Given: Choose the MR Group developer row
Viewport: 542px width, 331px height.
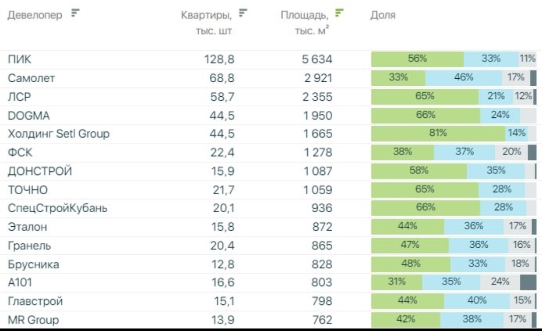Looking at the screenshot, I should 33,319.
